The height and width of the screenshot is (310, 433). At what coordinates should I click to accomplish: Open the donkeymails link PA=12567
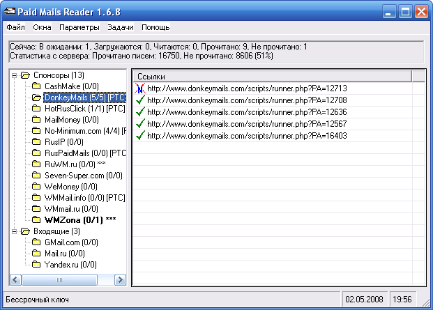click(x=247, y=124)
